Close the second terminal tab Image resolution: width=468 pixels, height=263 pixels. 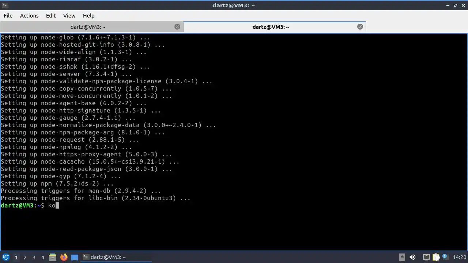click(360, 27)
